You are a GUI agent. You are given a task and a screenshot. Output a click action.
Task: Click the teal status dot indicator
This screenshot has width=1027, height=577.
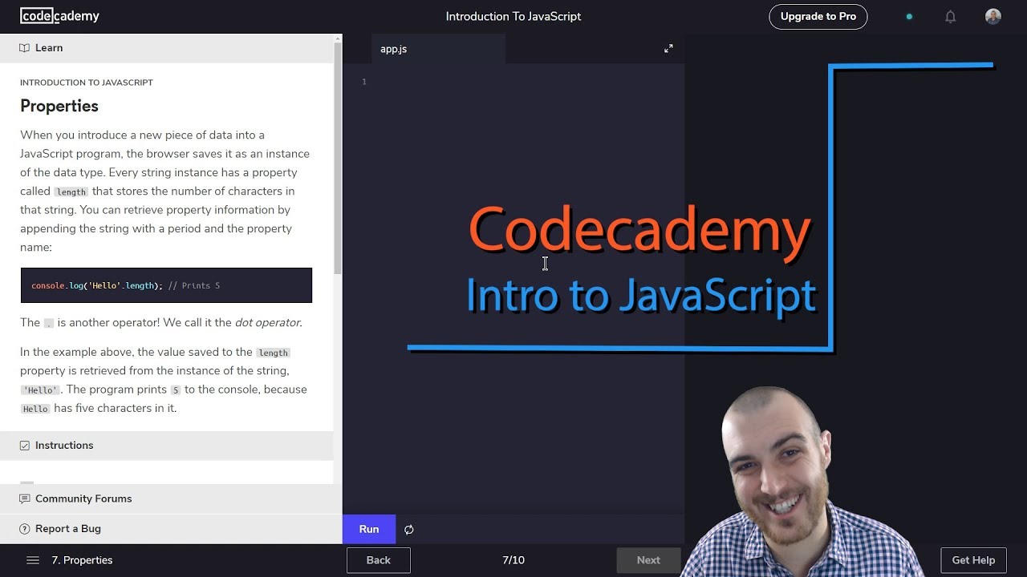[x=909, y=16]
